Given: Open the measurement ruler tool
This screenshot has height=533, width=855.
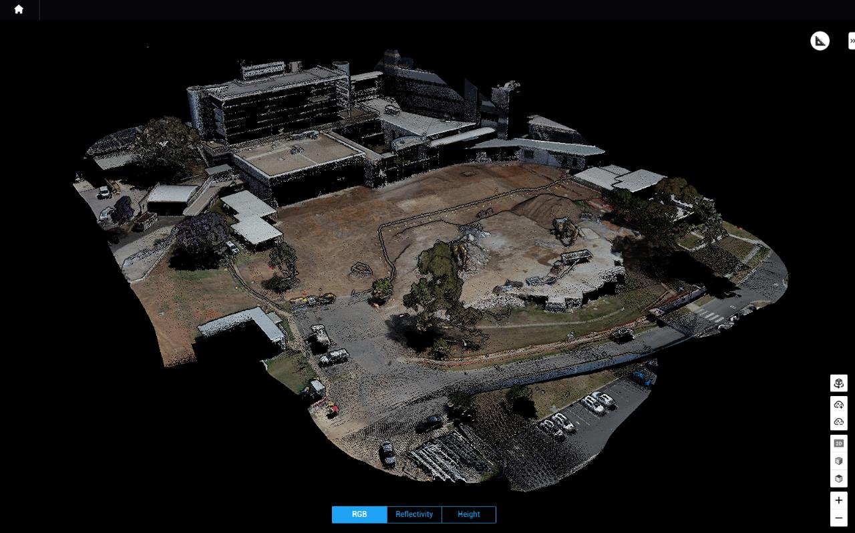Looking at the screenshot, I should coord(820,40).
